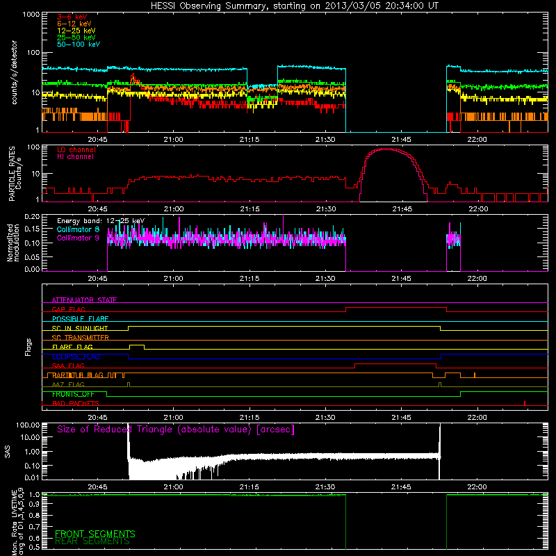This screenshot has width=556, height=556.
Task: Click the HESSI Observing Summary title text
Action: (x=294, y=6)
